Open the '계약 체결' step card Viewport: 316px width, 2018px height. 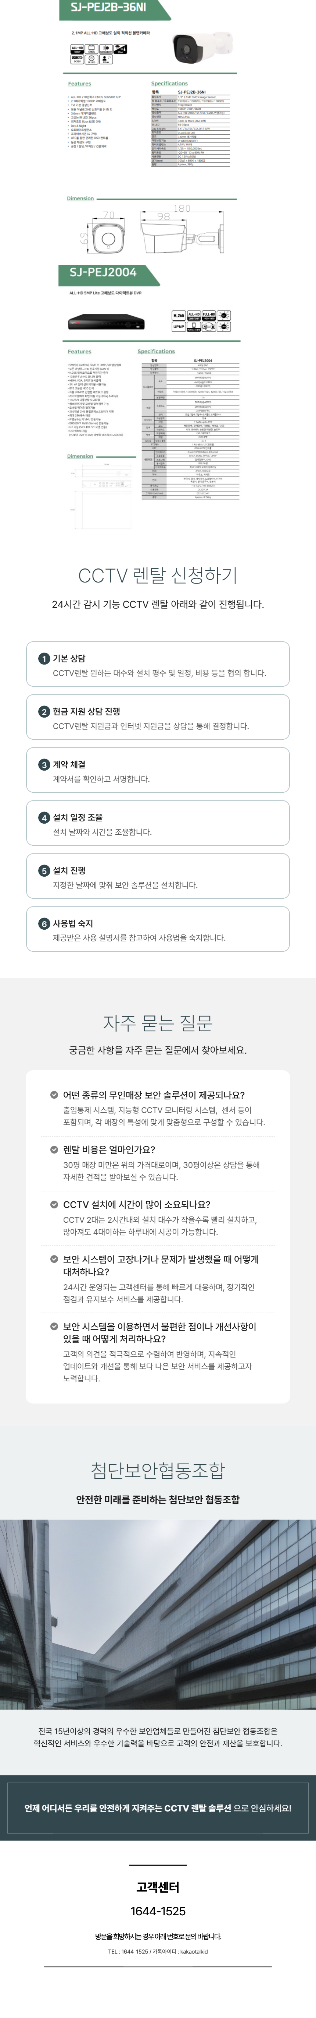click(x=158, y=771)
